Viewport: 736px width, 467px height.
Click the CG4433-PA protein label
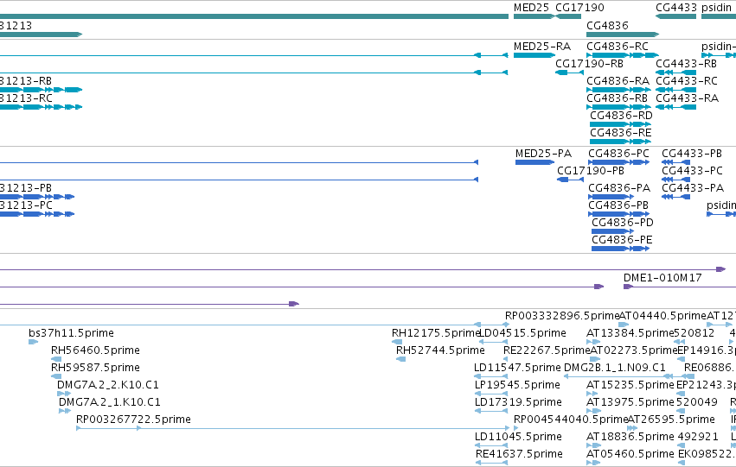pyautogui.click(x=693, y=188)
